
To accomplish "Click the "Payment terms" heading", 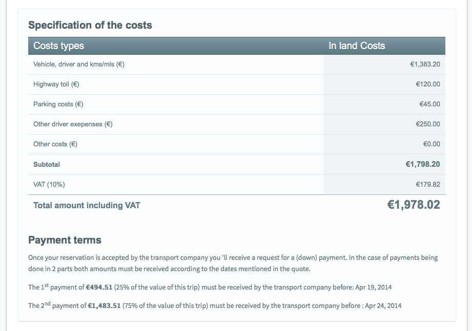I will point(65,240).
